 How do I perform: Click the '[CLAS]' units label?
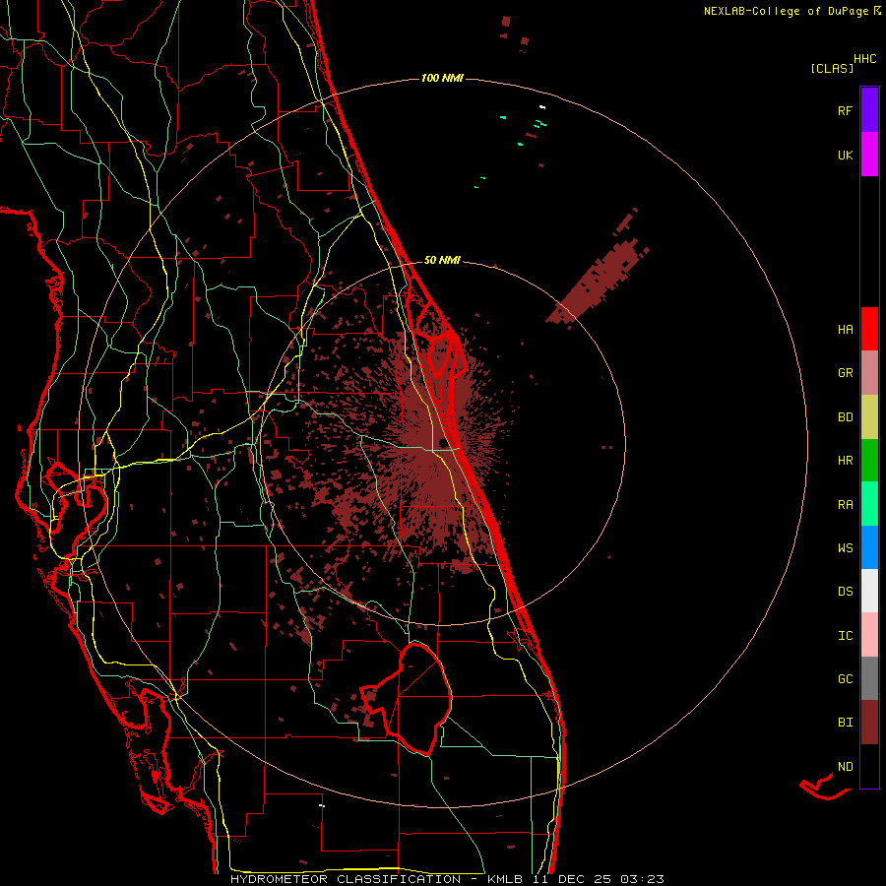(832, 69)
